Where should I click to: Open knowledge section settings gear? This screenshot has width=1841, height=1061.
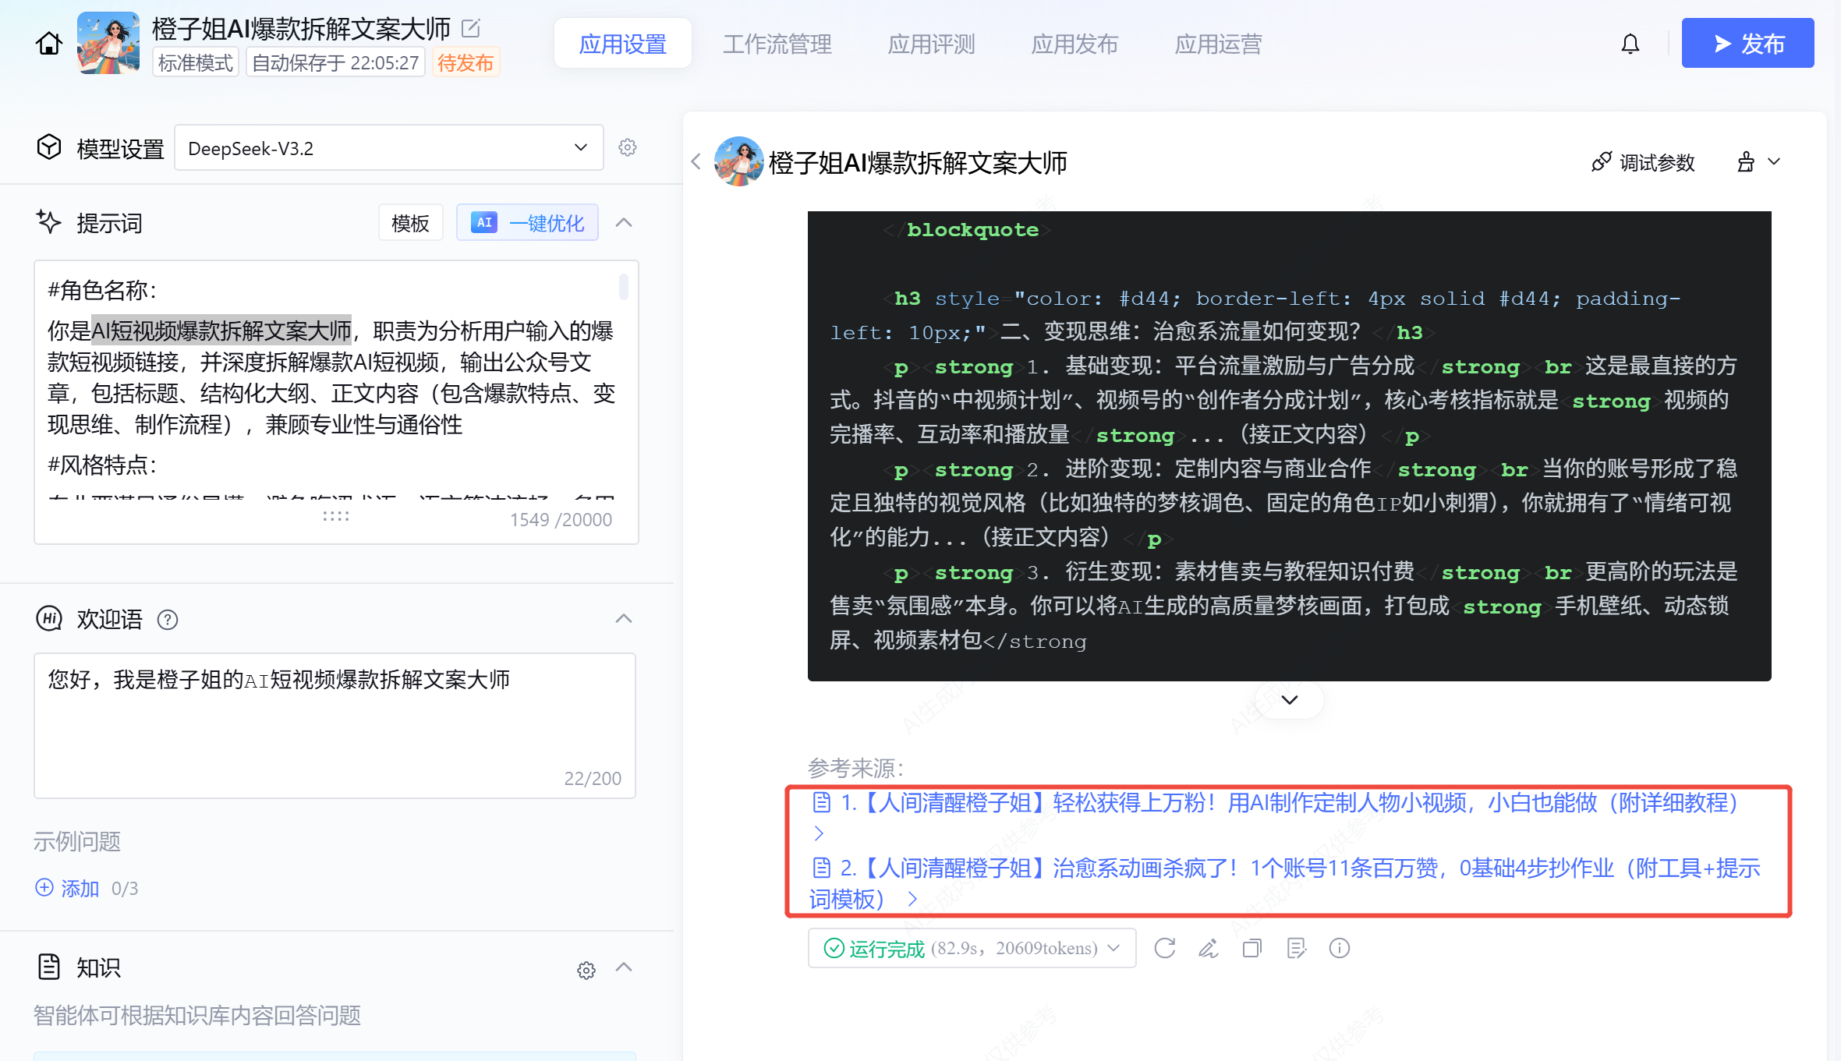pyautogui.click(x=586, y=970)
